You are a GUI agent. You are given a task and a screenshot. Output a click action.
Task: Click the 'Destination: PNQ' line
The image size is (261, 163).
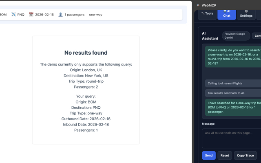point(86,108)
